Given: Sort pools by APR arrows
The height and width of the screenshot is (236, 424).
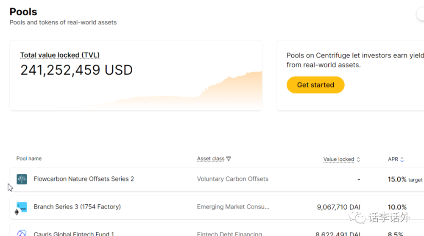Looking at the screenshot, I should click(x=402, y=159).
